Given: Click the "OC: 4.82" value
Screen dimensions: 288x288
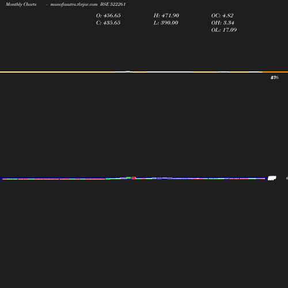Looking at the screenshot, I should tap(222, 16).
